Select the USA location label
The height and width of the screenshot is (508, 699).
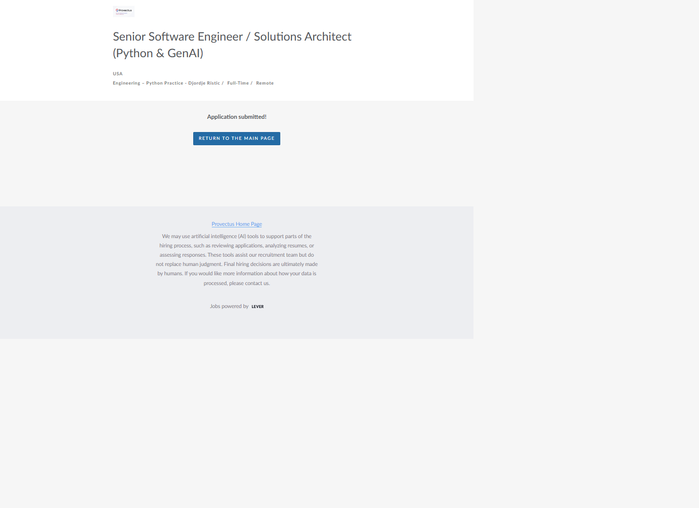click(118, 74)
